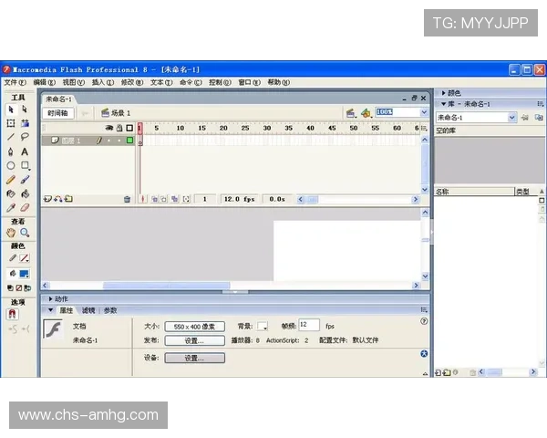Switch to the 滤镜 tab
Viewport: 547px width, 438px height.
coord(88,310)
